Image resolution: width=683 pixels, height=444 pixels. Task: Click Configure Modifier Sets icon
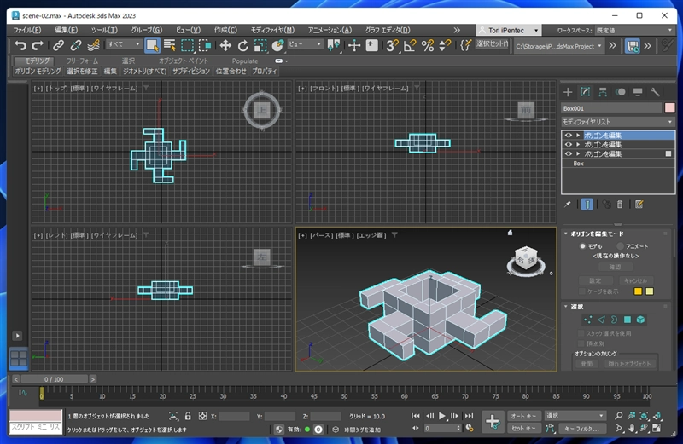[639, 204]
